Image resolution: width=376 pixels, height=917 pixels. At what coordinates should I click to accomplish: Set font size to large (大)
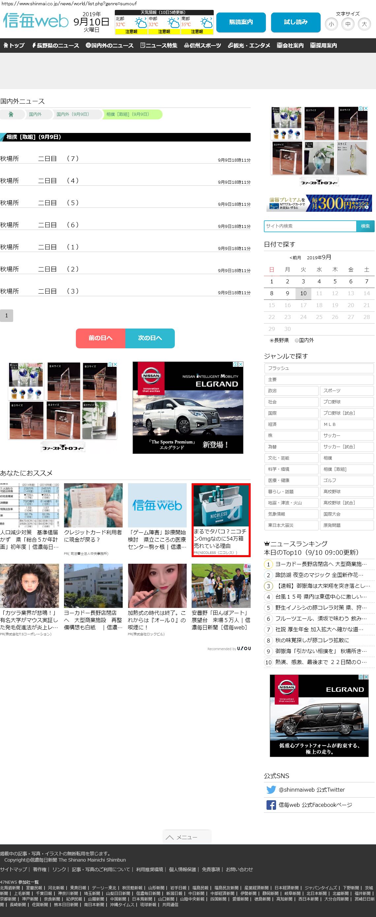click(364, 24)
